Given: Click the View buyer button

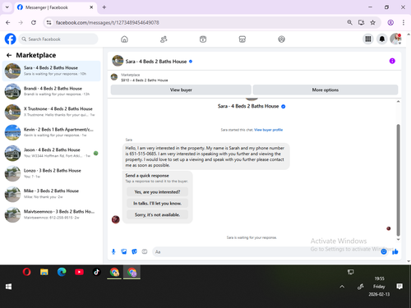Looking at the screenshot, I should 181,90.
